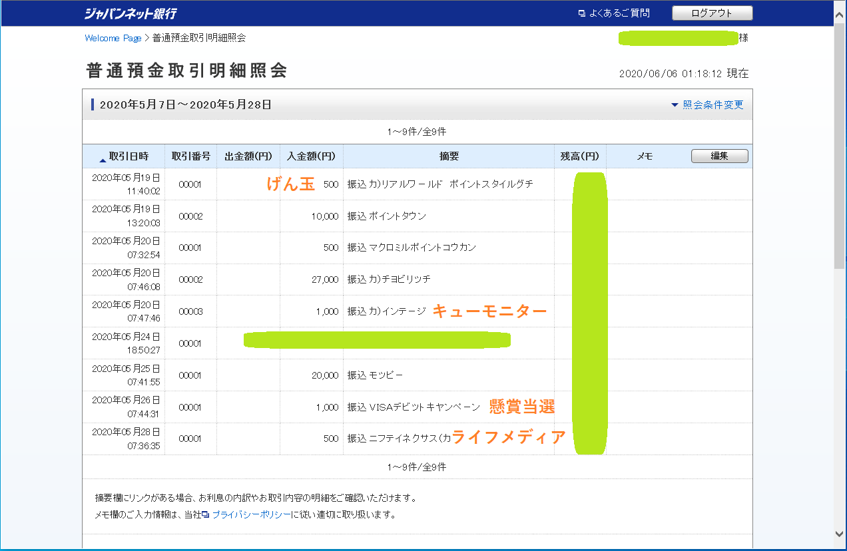Expand the 照会条件変更 options
The image size is (847, 551).
click(x=707, y=105)
